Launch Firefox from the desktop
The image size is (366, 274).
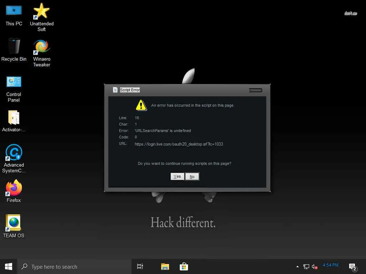point(14,191)
